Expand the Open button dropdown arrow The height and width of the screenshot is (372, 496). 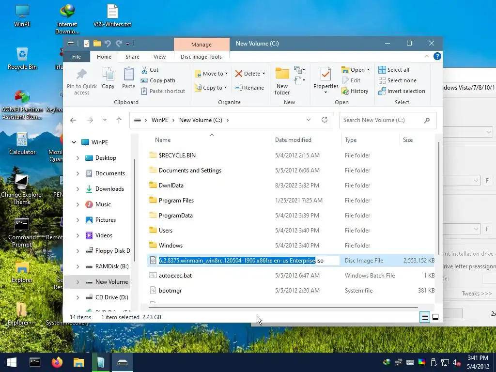click(368, 70)
